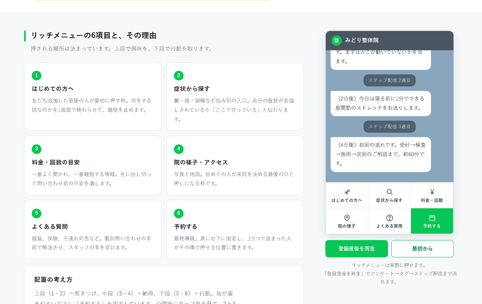Click description 服装、保険、子連れ可否など

click(x=92, y=243)
